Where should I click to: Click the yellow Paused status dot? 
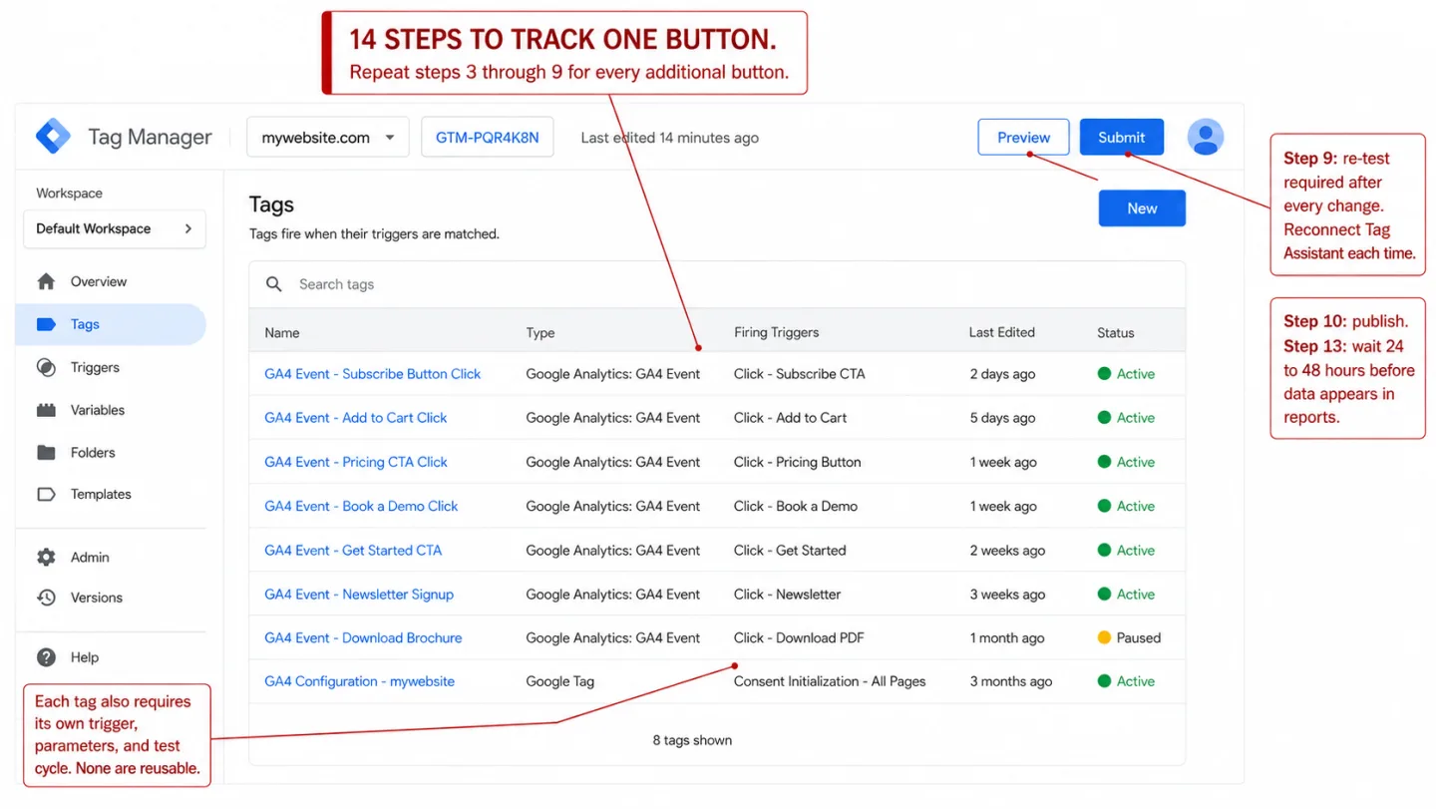tap(1104, 637)
